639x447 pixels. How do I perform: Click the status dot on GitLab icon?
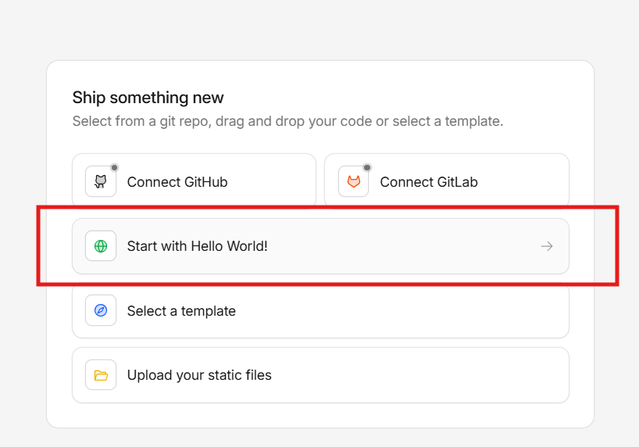[367, 167]
